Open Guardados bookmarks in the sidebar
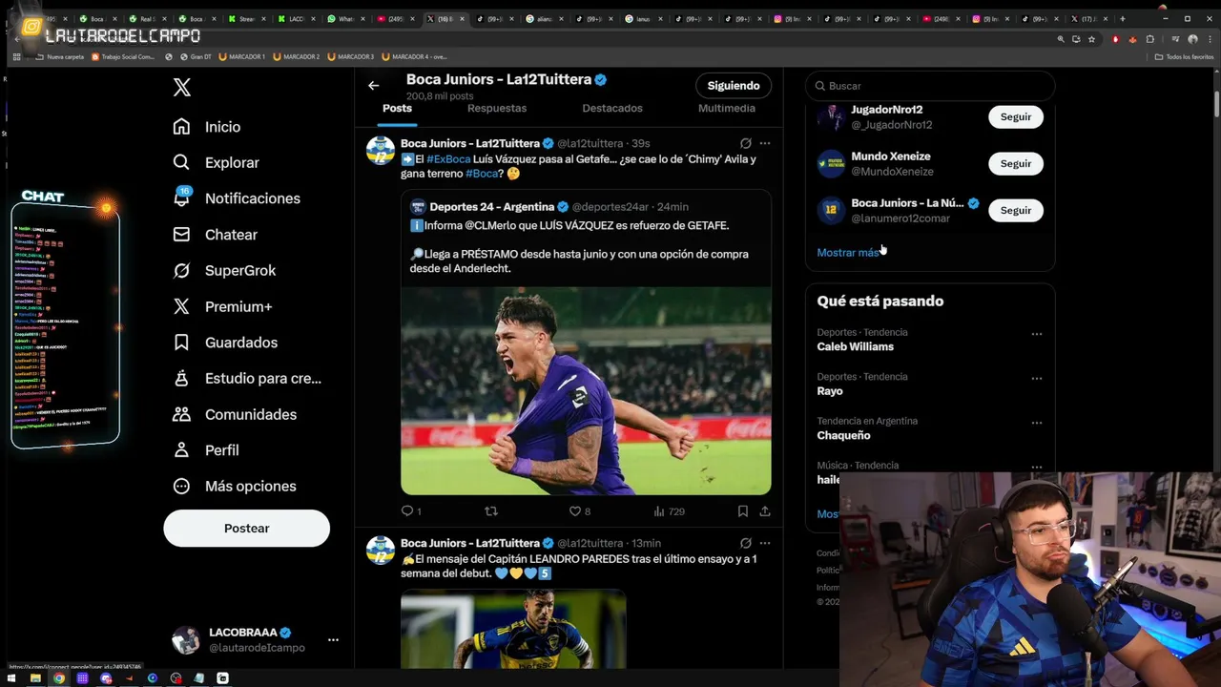Image resolution: width=1221 pixels, height=687 pixels. point(224,343)
